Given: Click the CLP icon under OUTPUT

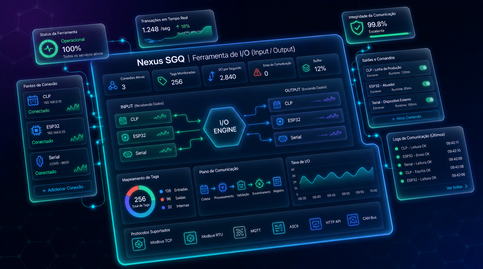Looking at the screenshot, I should [x=277, y=105].
